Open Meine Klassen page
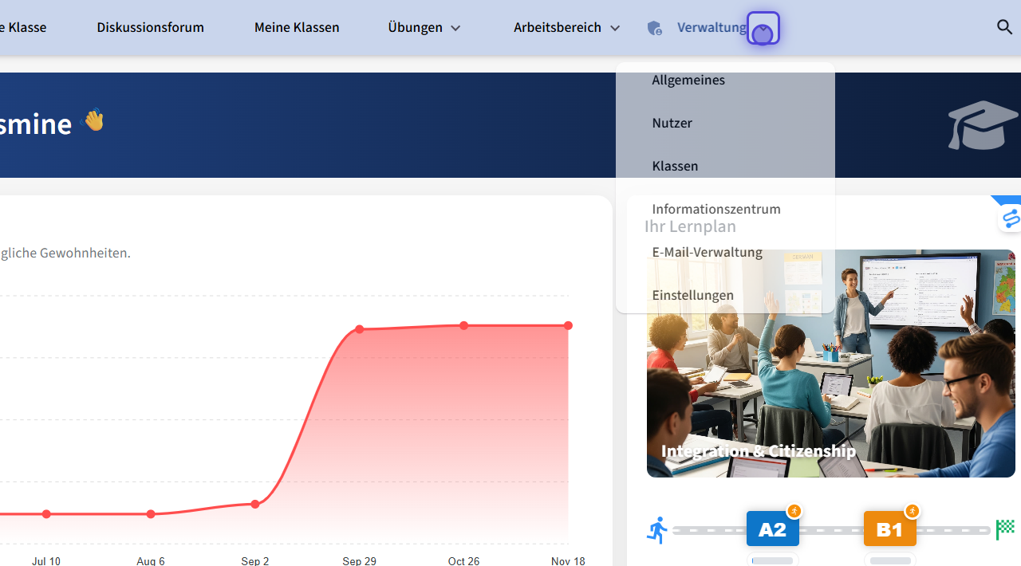Screen dimensions: 1021x566 (x=297, y=28)
